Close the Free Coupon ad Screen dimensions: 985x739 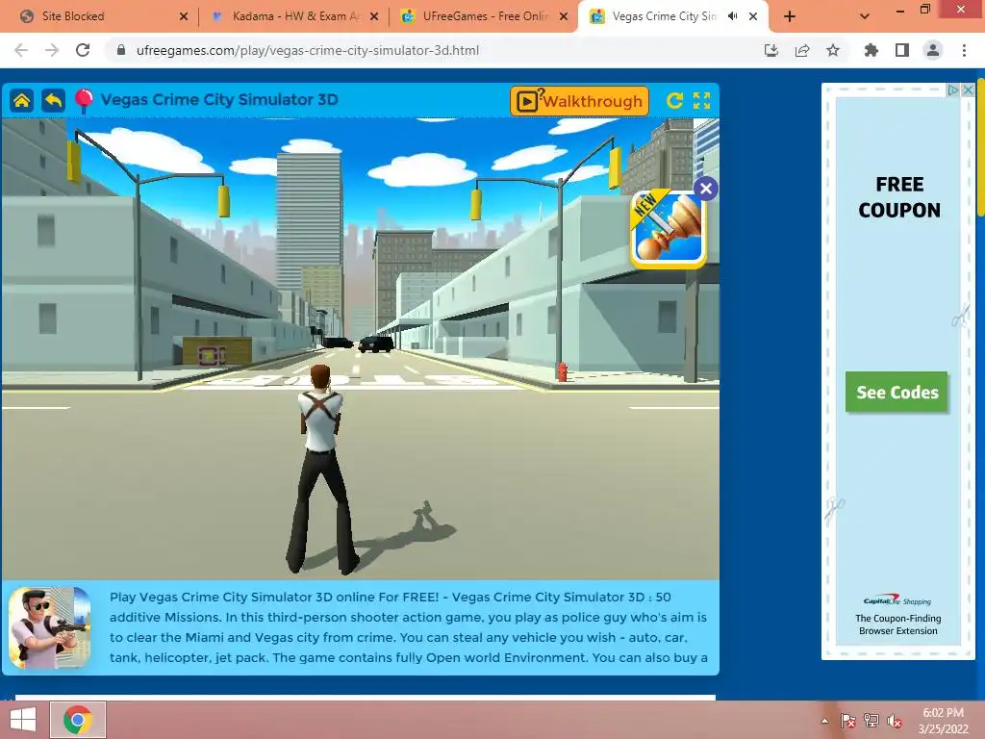968,89
